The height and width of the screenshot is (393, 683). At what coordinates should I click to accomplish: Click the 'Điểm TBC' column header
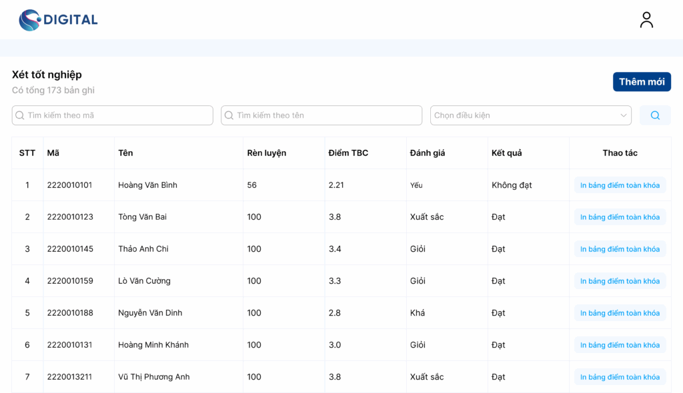(x=348, y=153)
